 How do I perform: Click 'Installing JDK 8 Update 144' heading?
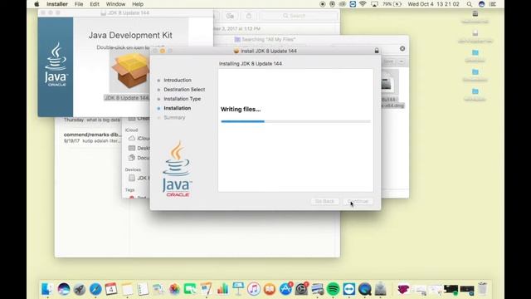point(251,63)
